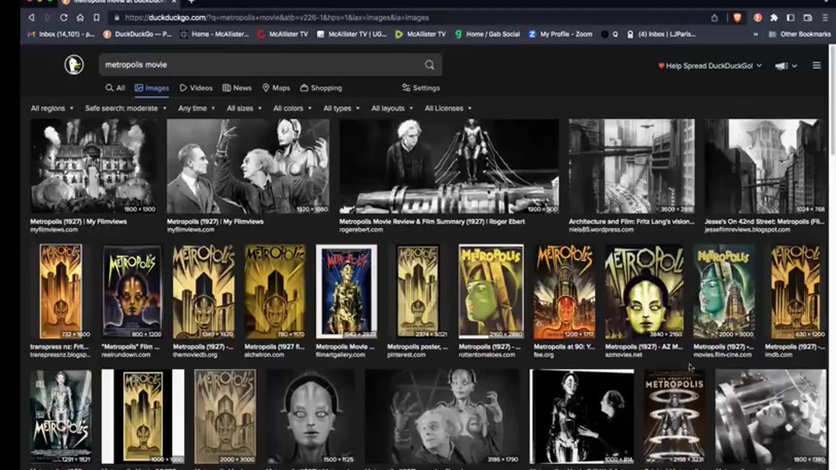
Task: Click the browser address bar URL
Action: coord(276,18)
